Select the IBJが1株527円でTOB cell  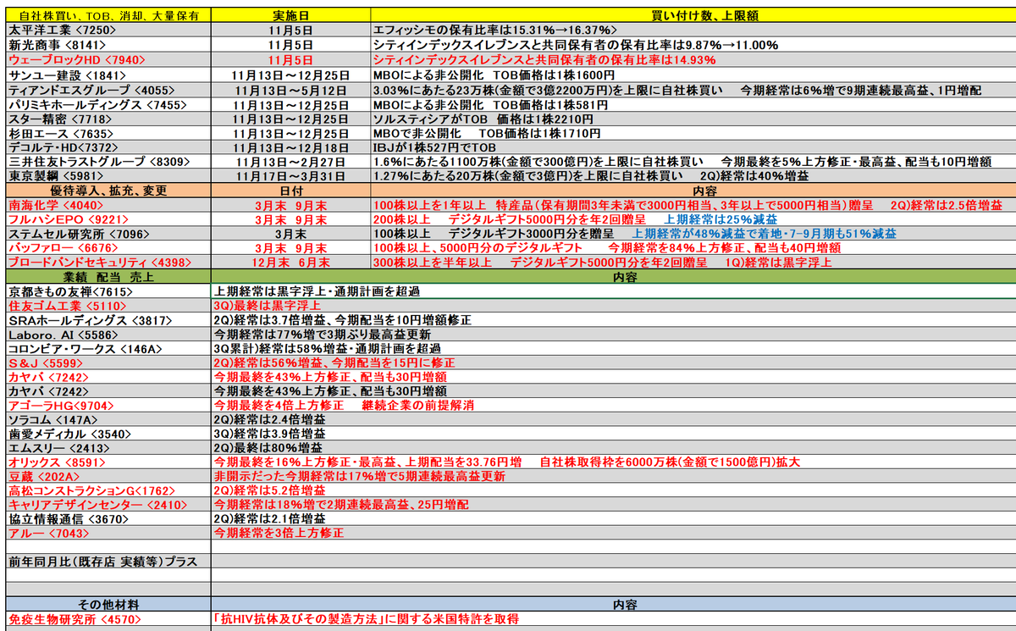[693, 147]
